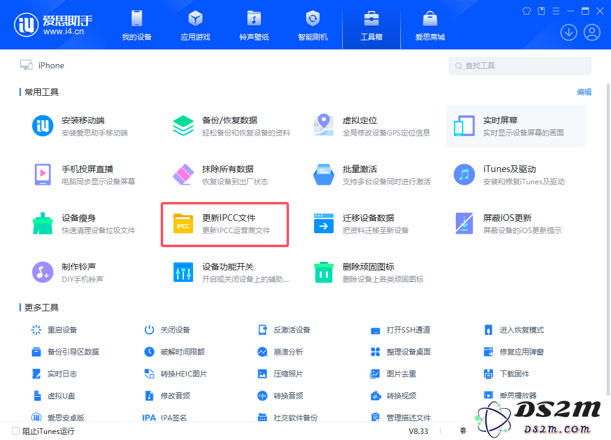Click the IPA签名 tool

[x=165, y=417]
